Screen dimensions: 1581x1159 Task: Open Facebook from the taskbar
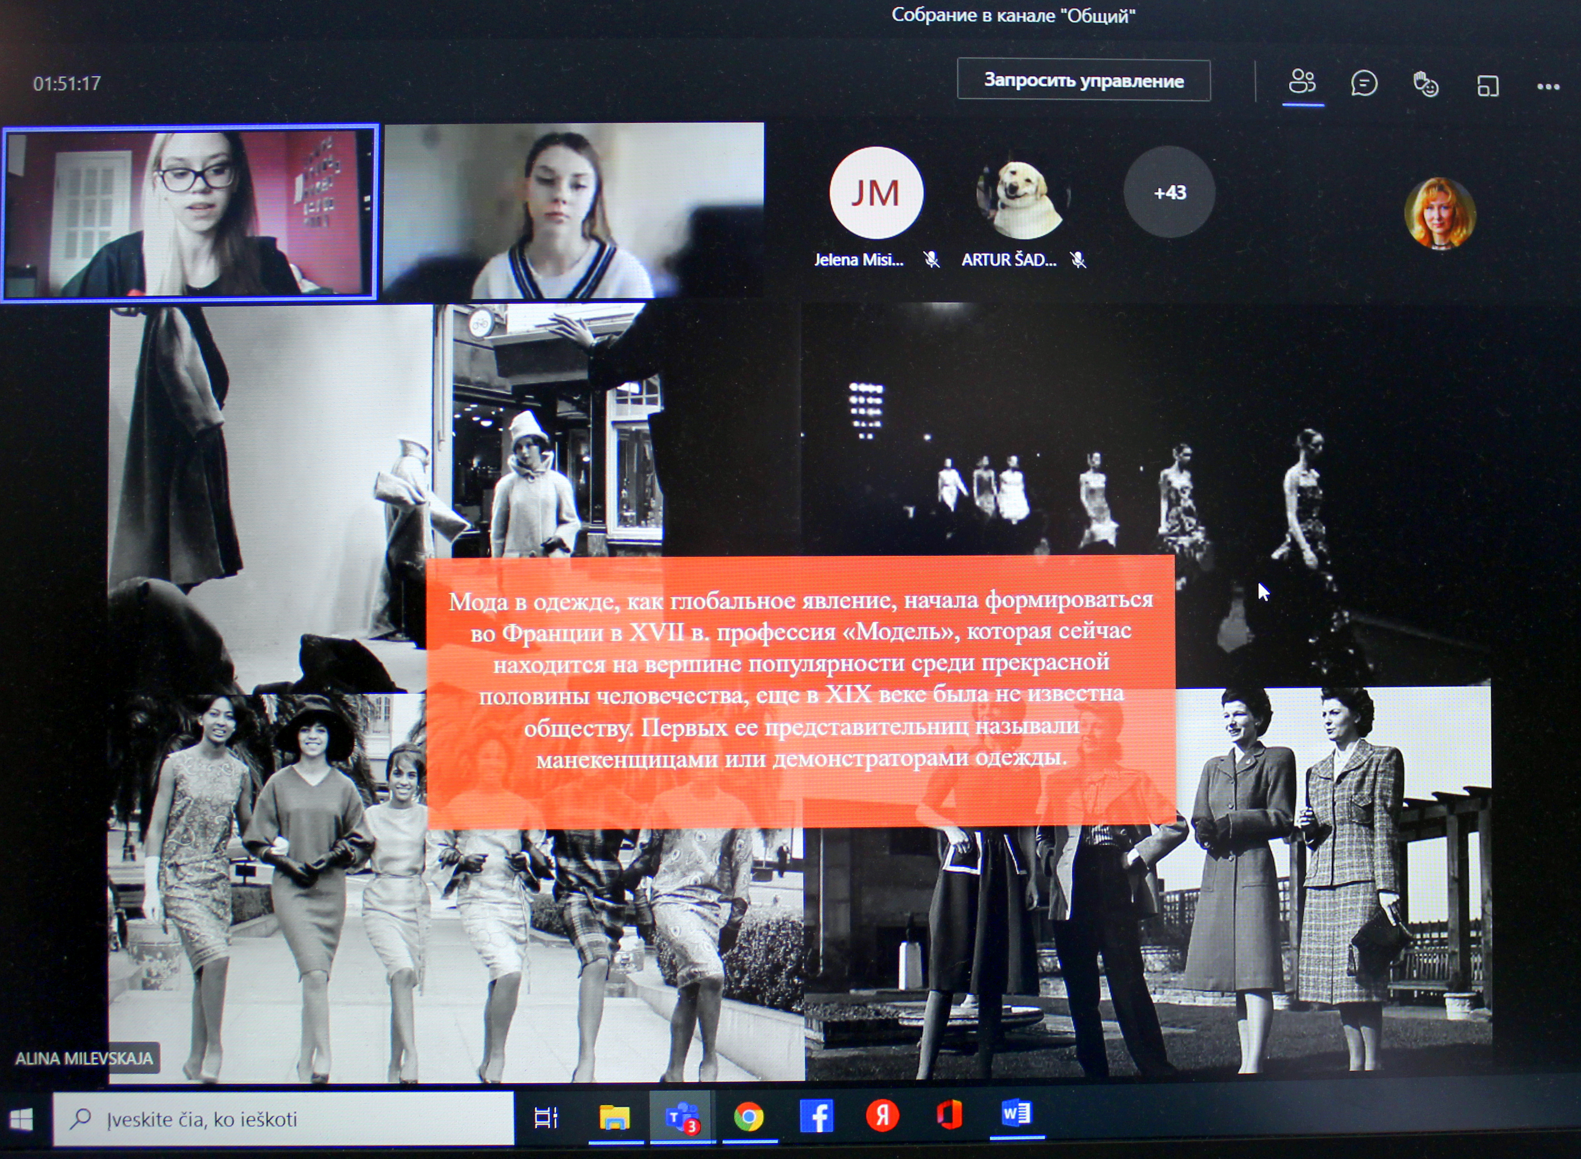pyautogui.click(x=816, y=1116)
